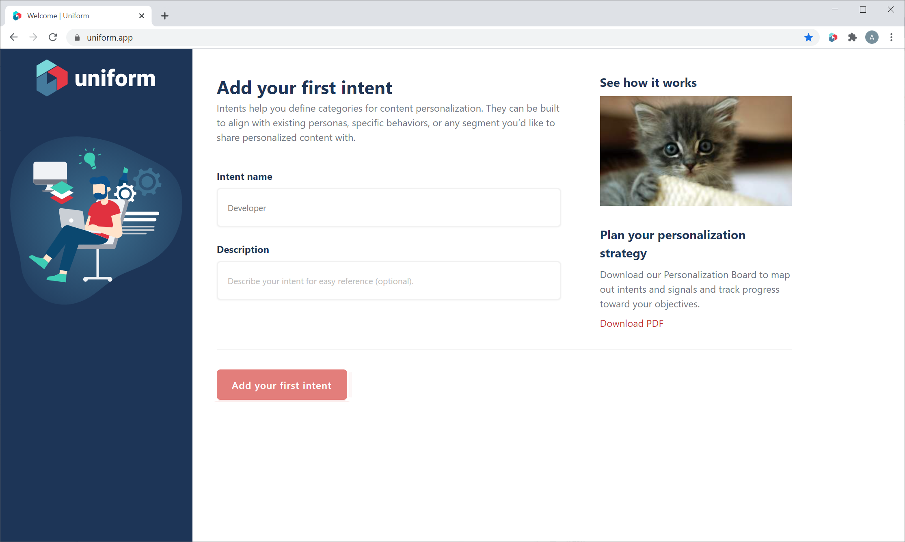Click the padlock site info icon
Image resolution: width=905 pixels, height=542 pixels.
tap(77, 37)
